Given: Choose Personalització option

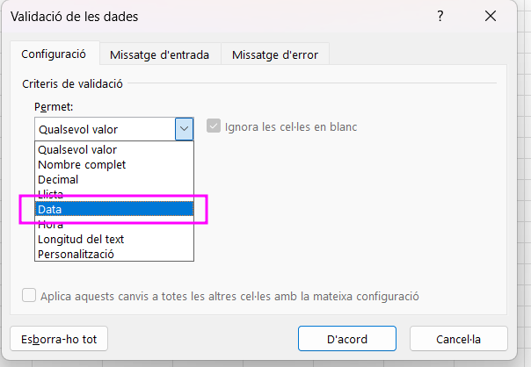Looking at the screenshot, I should (114, 254).
